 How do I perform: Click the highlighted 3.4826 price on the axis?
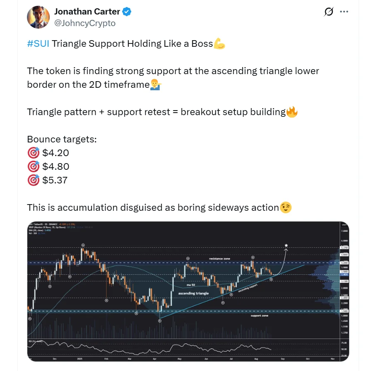[344, 274]
